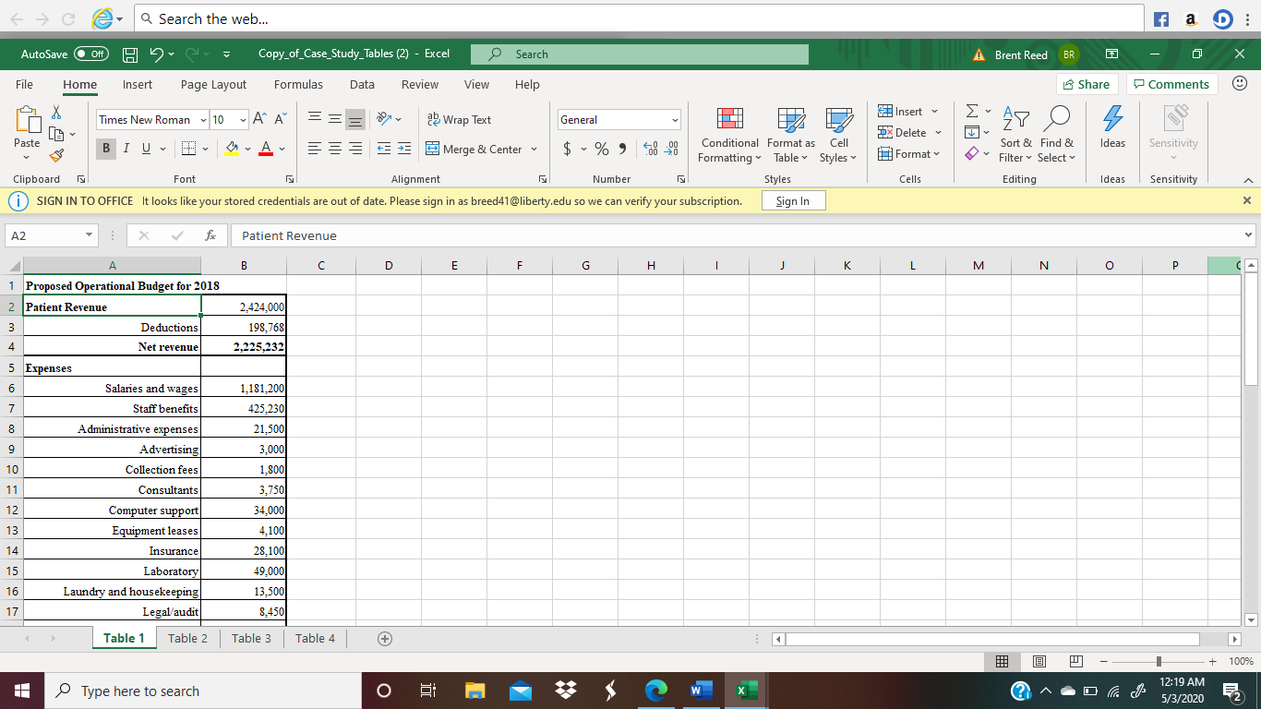Decrease font size with smaller A

(280, 120)
